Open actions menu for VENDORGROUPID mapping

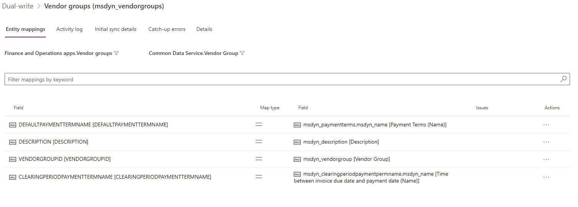pyautogui.click(x=546, y=159)
